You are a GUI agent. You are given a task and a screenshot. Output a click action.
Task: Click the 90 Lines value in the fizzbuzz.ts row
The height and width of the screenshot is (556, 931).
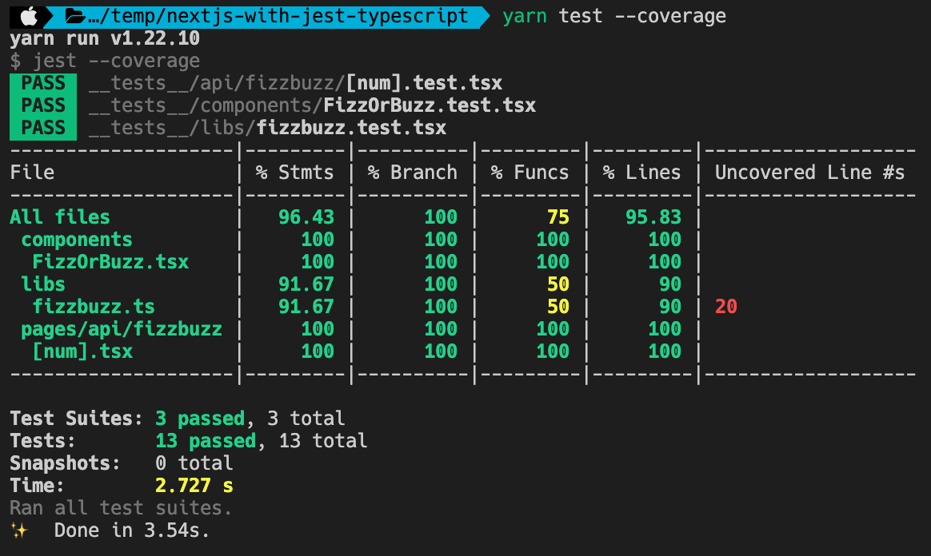click(669, 307)
